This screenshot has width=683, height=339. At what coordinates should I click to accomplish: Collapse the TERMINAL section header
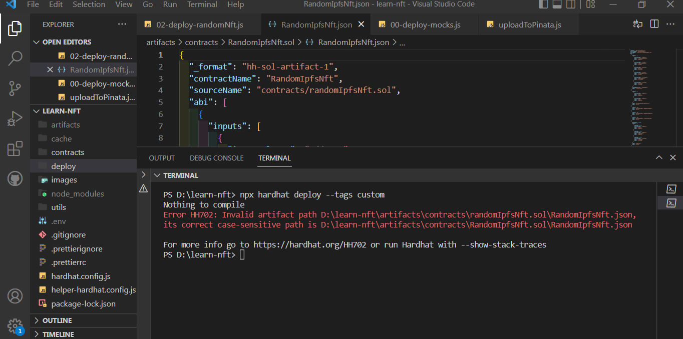pyautogui.click(x=176, y=175)
